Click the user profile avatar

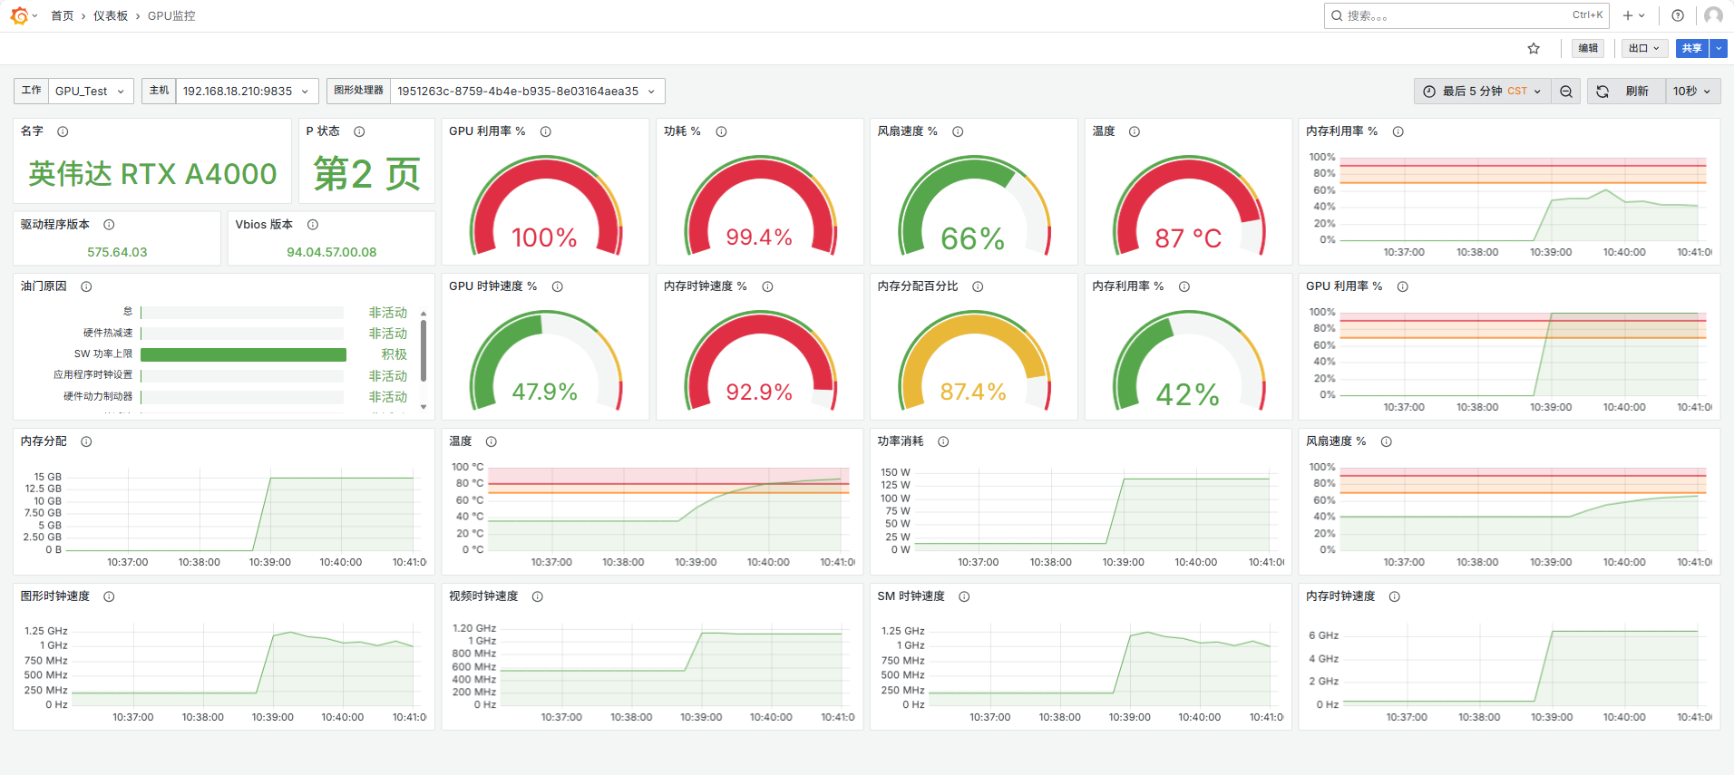click(x=1713, y=15)
